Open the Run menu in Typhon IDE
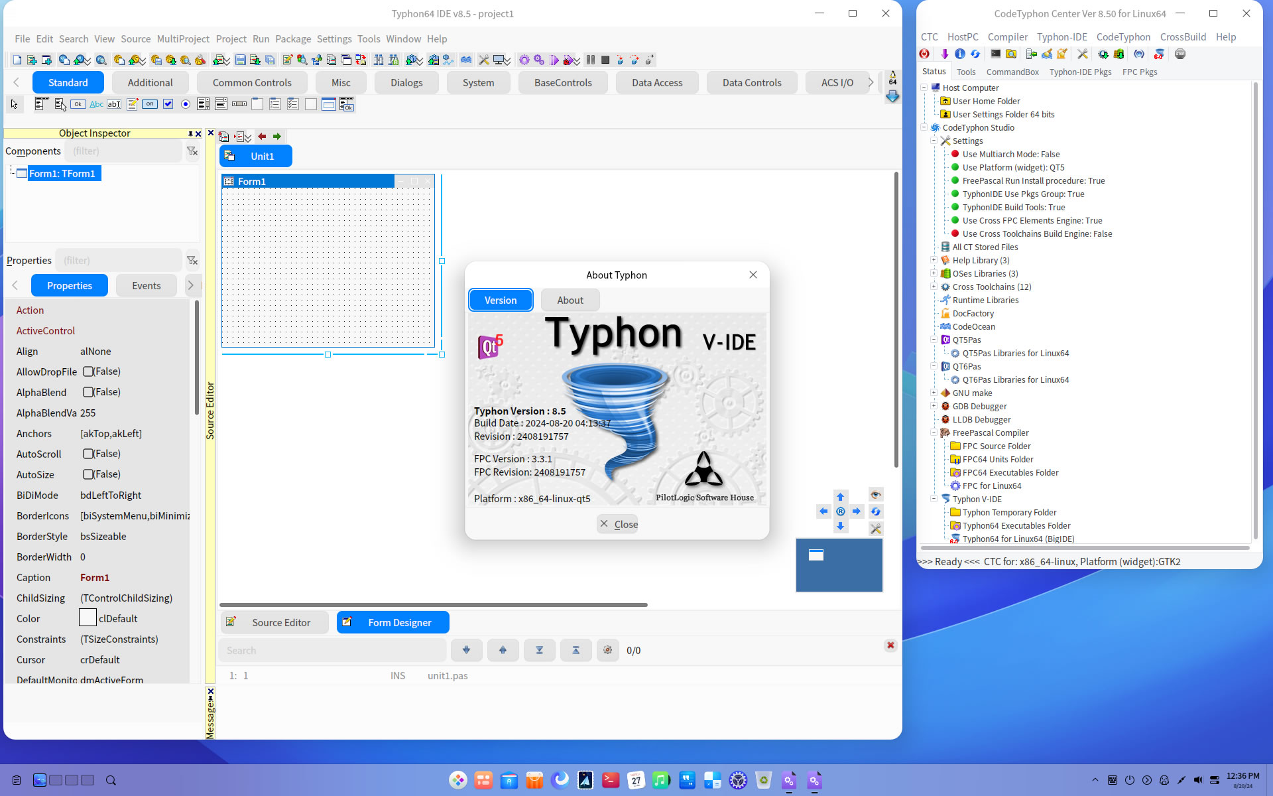This screenshot has height=796, width=1273. click(x=261, y=39)
